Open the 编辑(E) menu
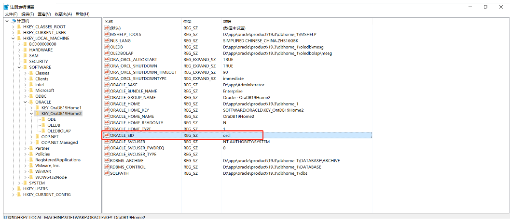 [28, 14]
